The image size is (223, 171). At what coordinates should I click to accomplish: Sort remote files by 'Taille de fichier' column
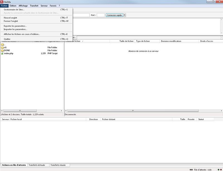point(122,41)
